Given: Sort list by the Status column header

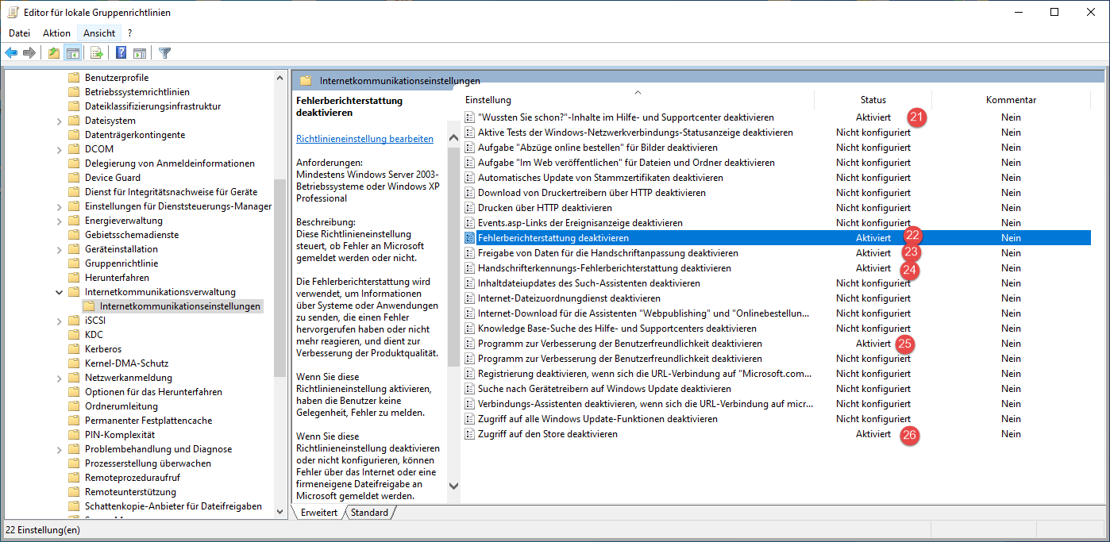Looking at the screenshot, I should point(873,100).
